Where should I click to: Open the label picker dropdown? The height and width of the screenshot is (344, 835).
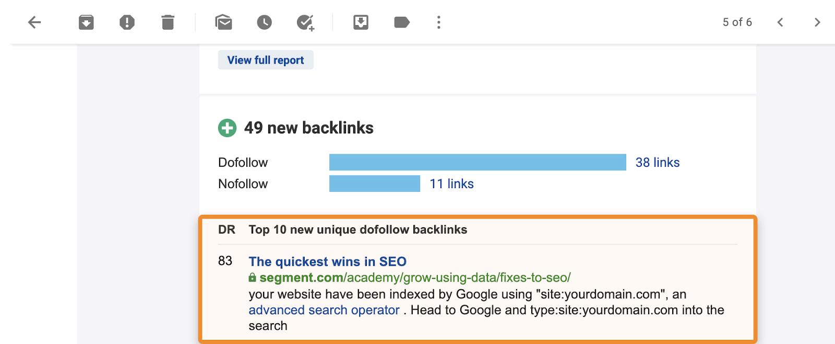pyautogui.click(x=401, y=22)
